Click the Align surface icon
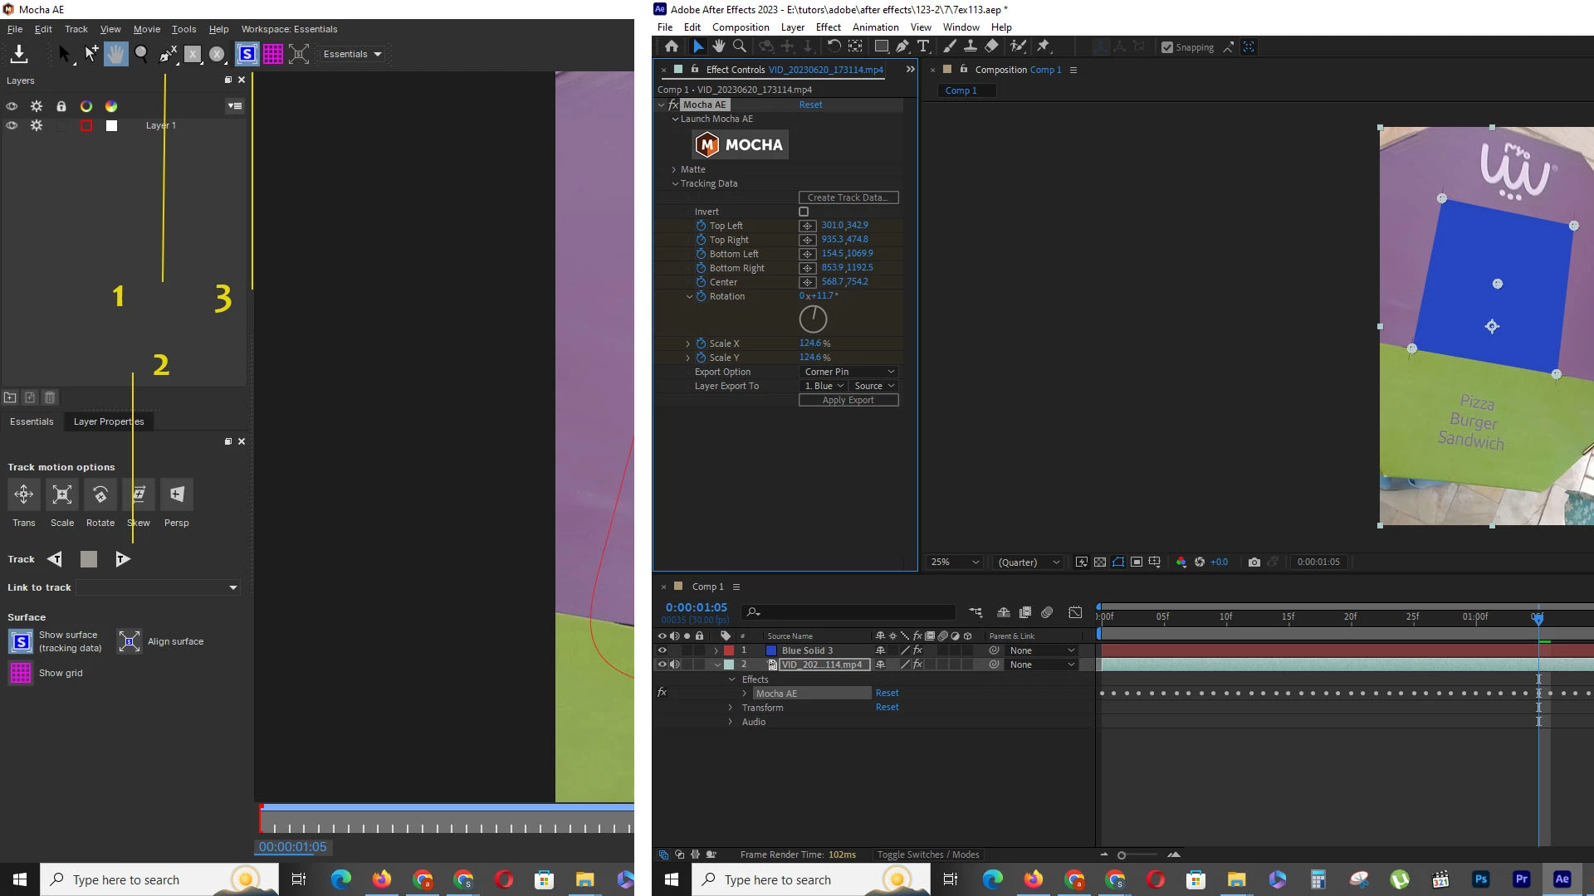The width and height of the screenshot is (1594, 896). tap(130, 641)
